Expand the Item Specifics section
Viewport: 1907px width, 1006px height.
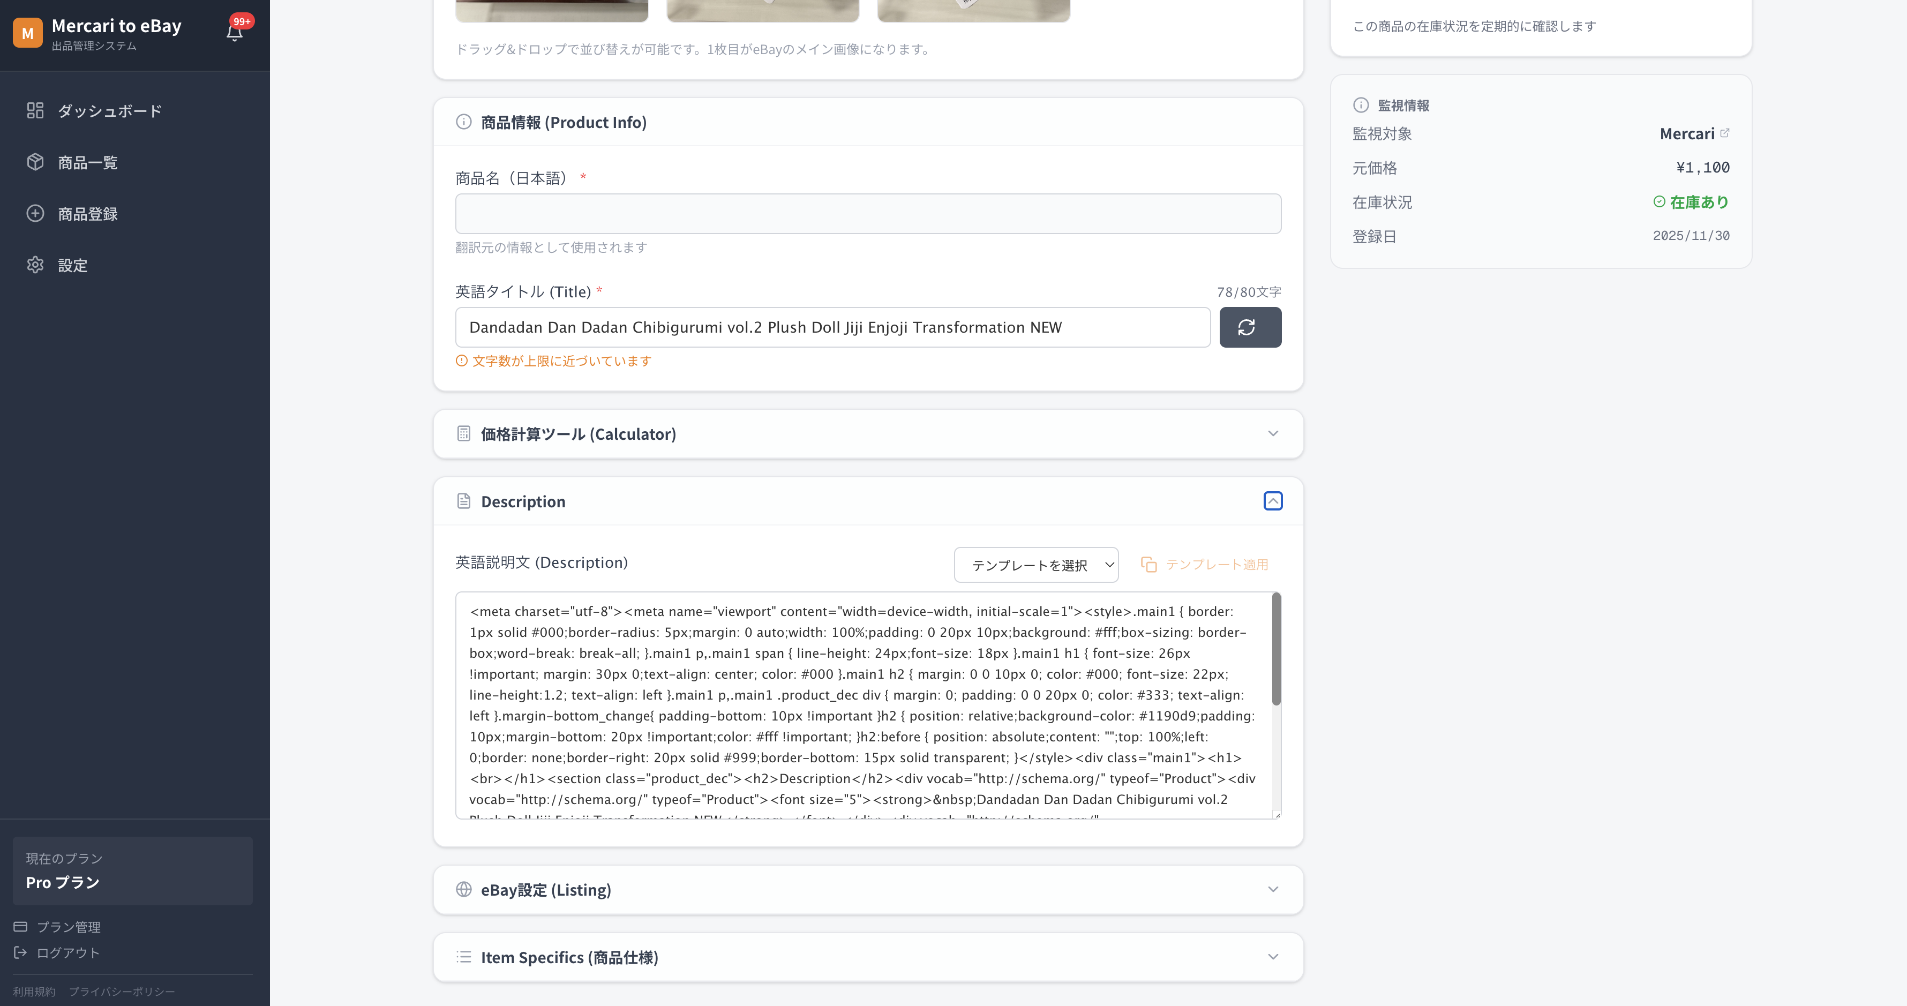pos(1273,957)
